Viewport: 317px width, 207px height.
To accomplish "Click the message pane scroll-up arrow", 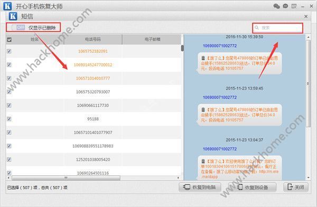I will point(308,37).
